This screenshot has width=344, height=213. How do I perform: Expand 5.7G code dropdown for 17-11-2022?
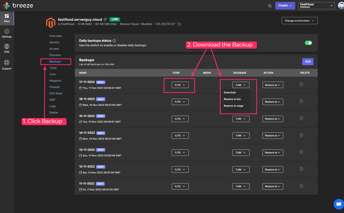coord(180,85)
